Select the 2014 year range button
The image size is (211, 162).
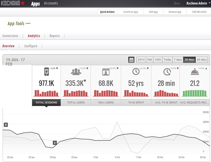pyautogui.click(x=141, y=59)
